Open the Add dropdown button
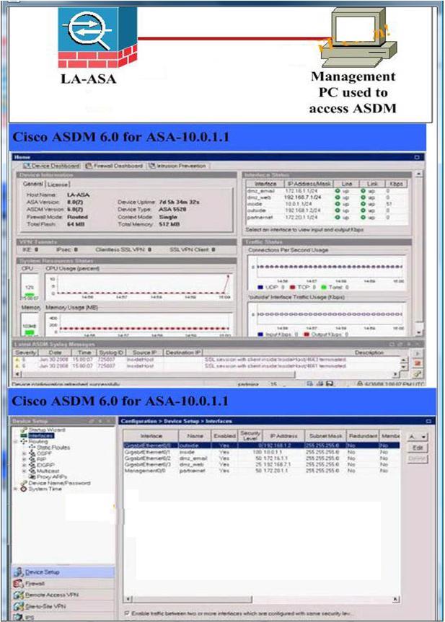The width and height of the screenshot is (445, 622). [418, 437]
